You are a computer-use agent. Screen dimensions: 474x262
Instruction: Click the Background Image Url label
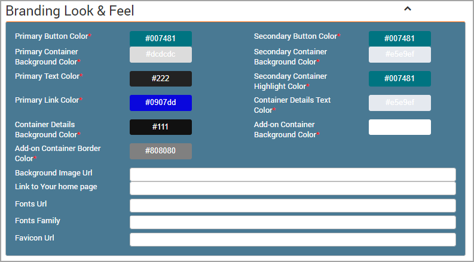point(54,173)
